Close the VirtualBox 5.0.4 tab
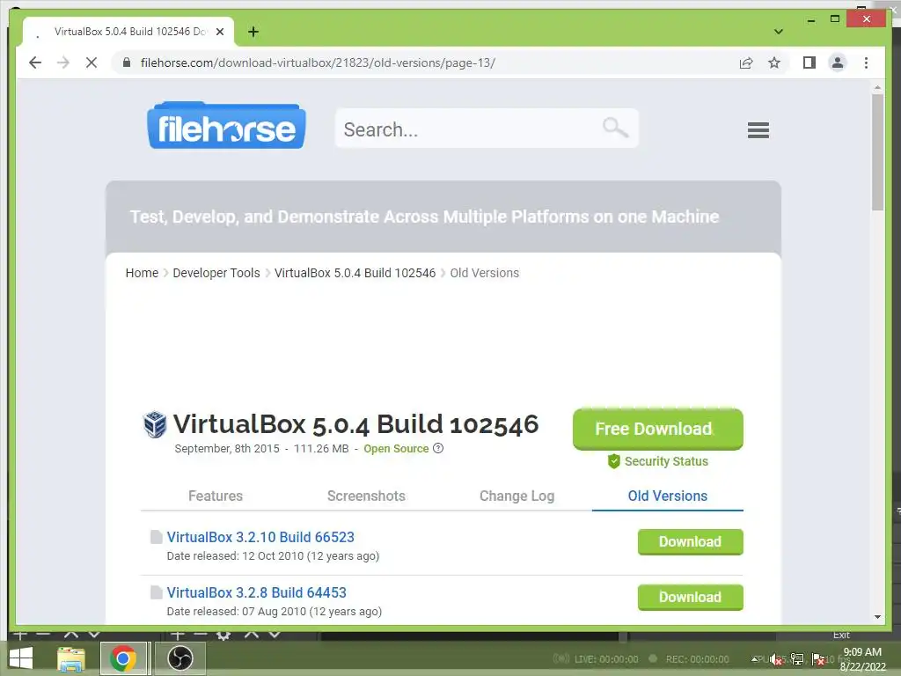 (219, 32)
